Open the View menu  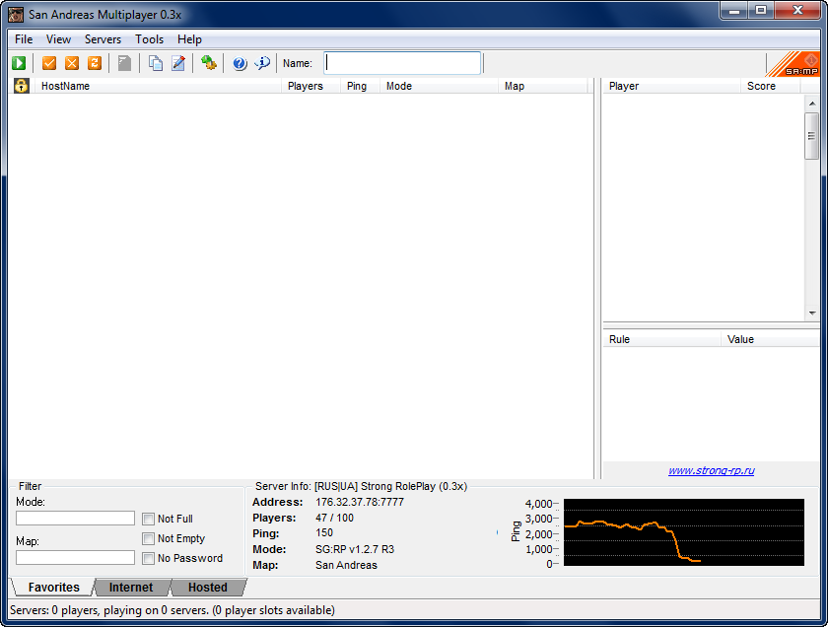pos(58,39)
